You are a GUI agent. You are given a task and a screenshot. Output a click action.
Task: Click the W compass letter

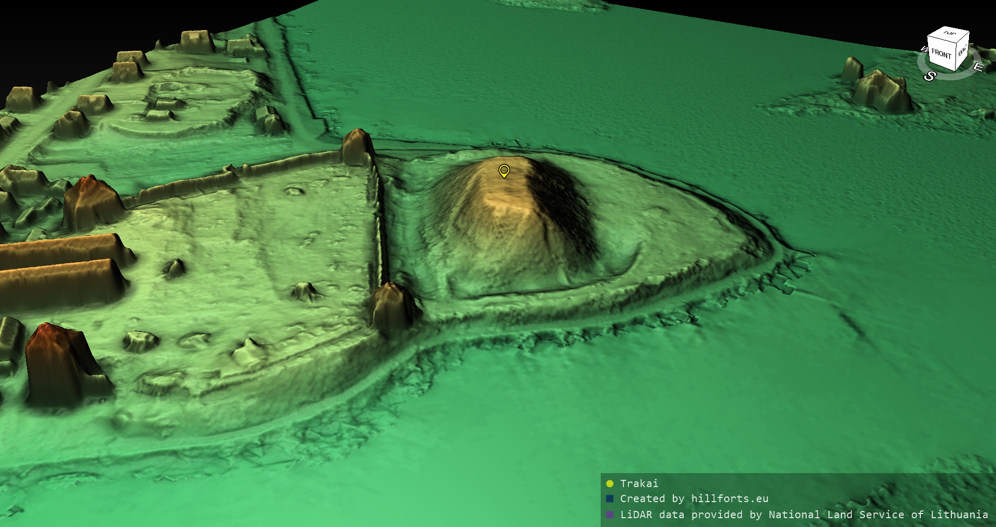click(x=924, y=49)
